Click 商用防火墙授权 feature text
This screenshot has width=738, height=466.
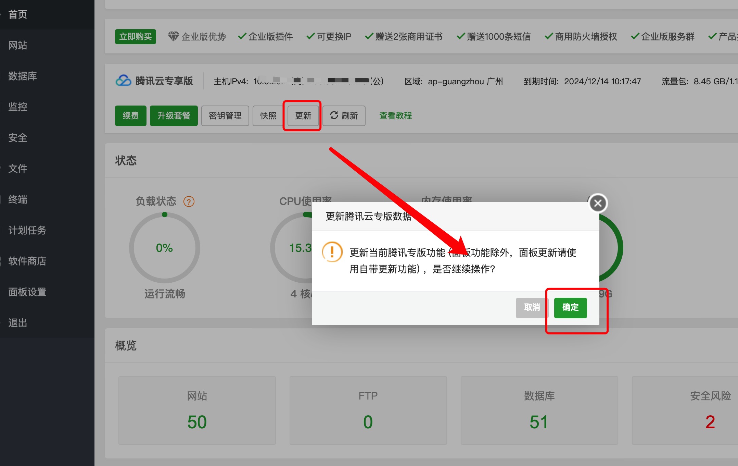586,36
